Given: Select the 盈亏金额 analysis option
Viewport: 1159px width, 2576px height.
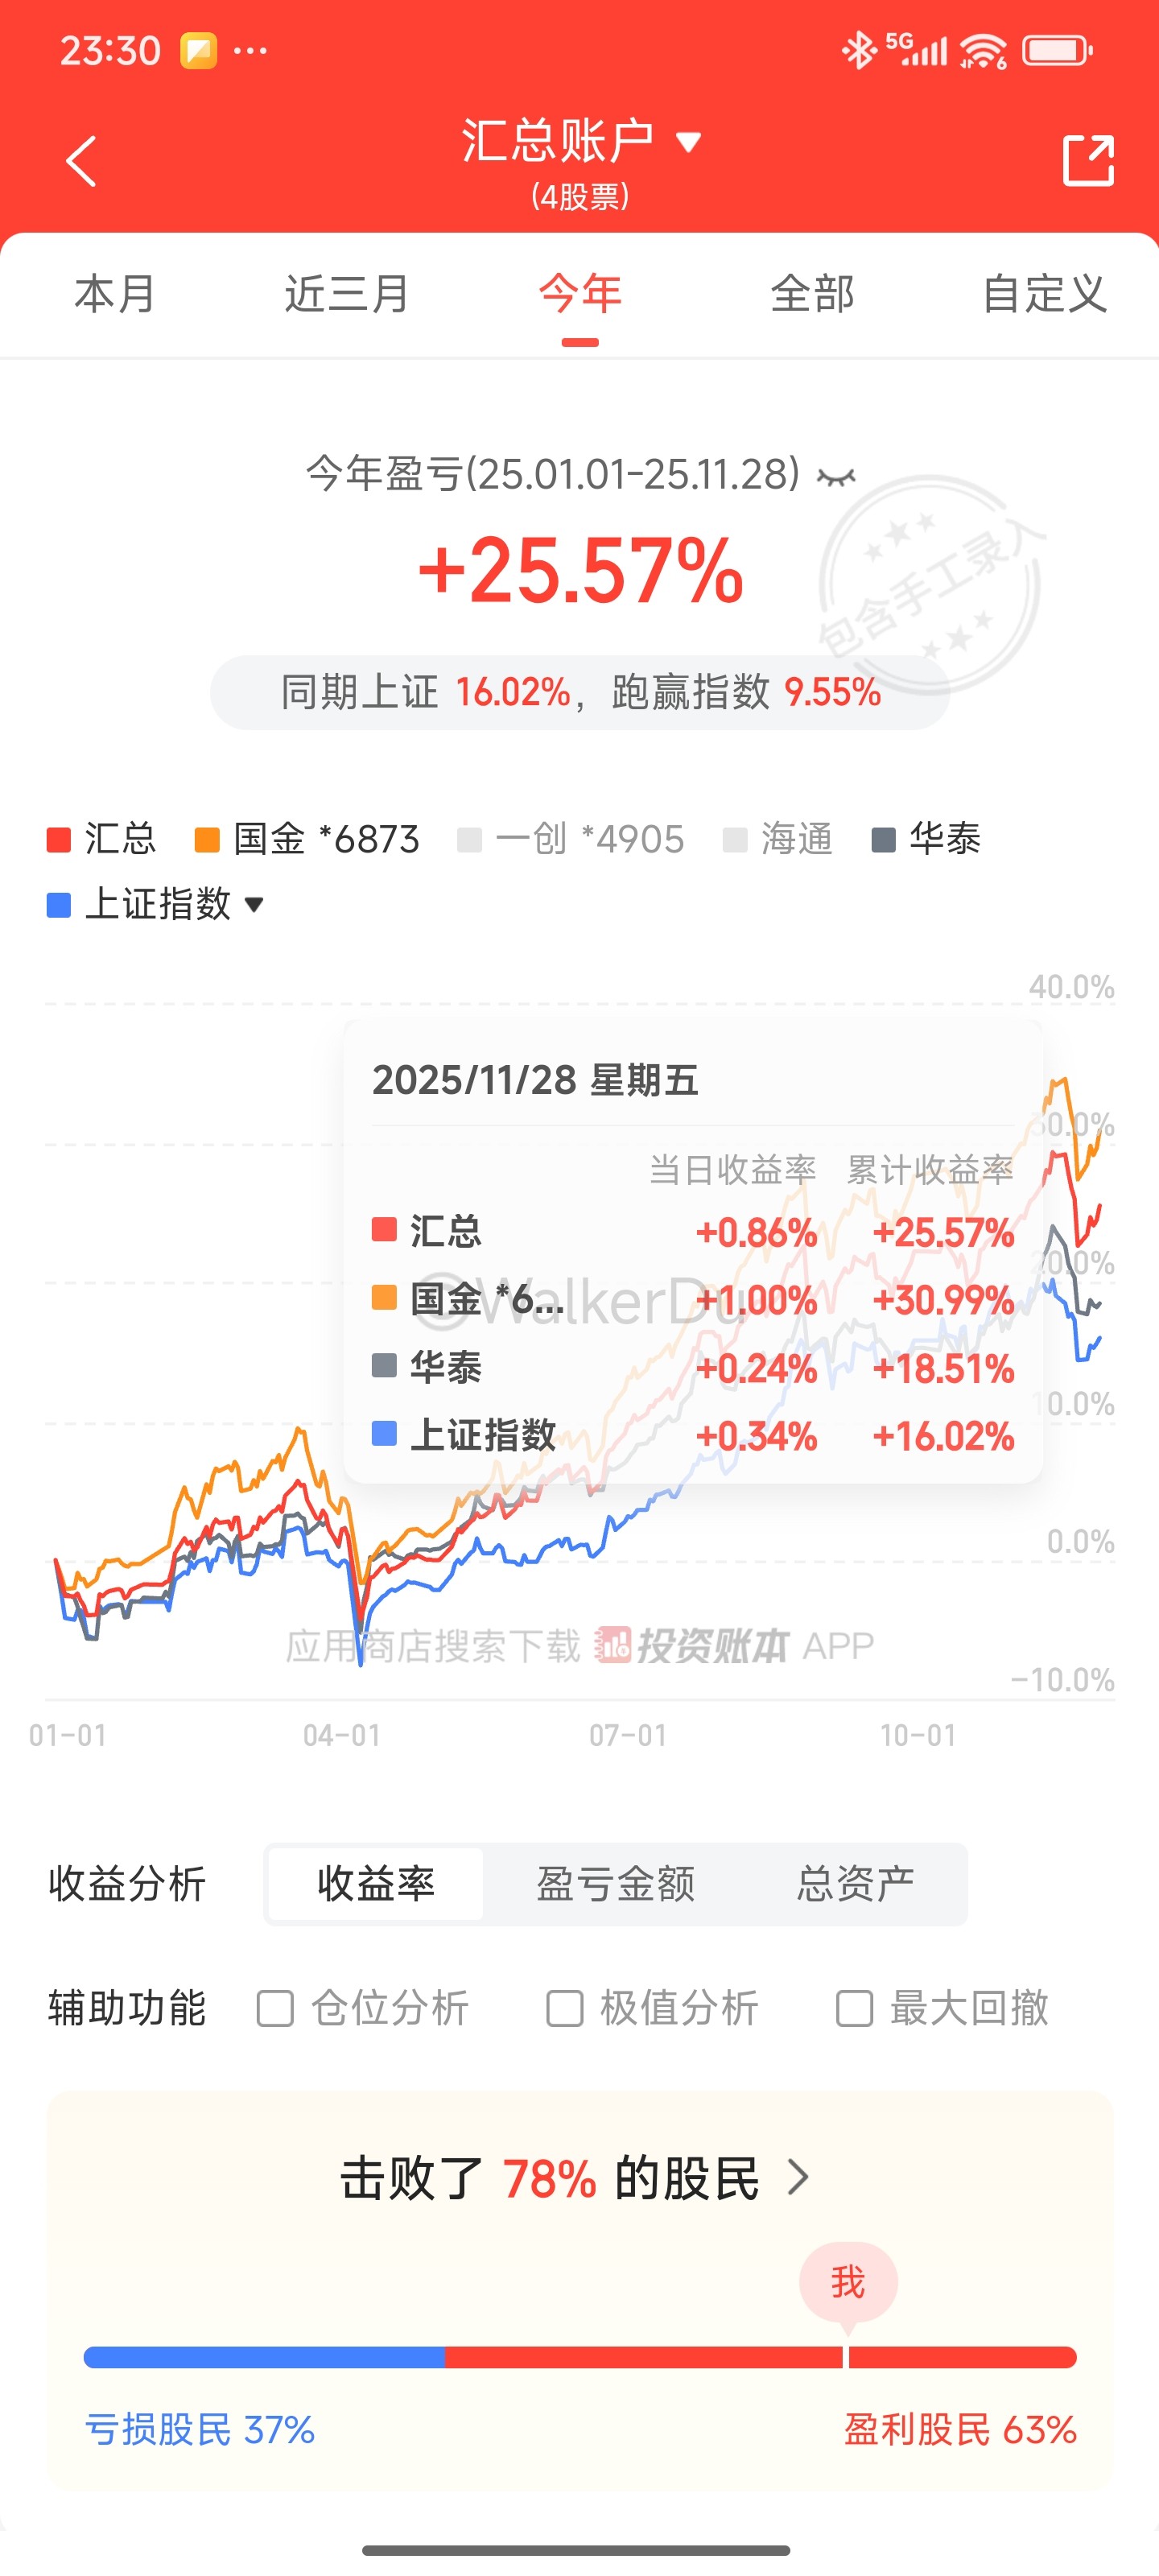Looking at the screenshot, I should tap(615, 1884).
